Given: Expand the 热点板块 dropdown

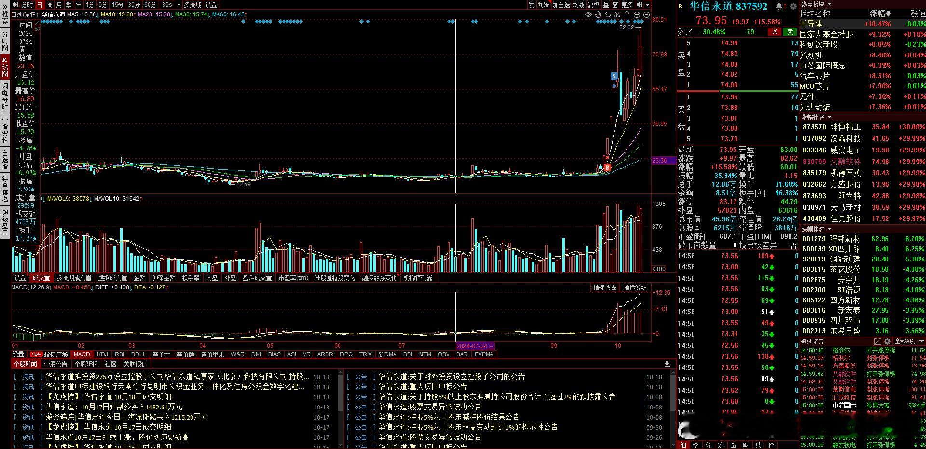Looking at the screenshot, I should pos(829,4).
